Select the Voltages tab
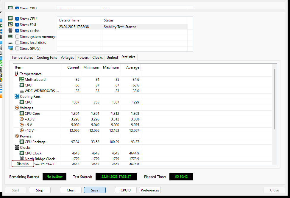Viewport: 290px width, 198px height. point(67,58)
